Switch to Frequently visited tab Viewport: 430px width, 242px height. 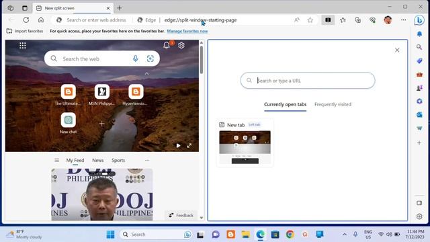pos(333,105)
